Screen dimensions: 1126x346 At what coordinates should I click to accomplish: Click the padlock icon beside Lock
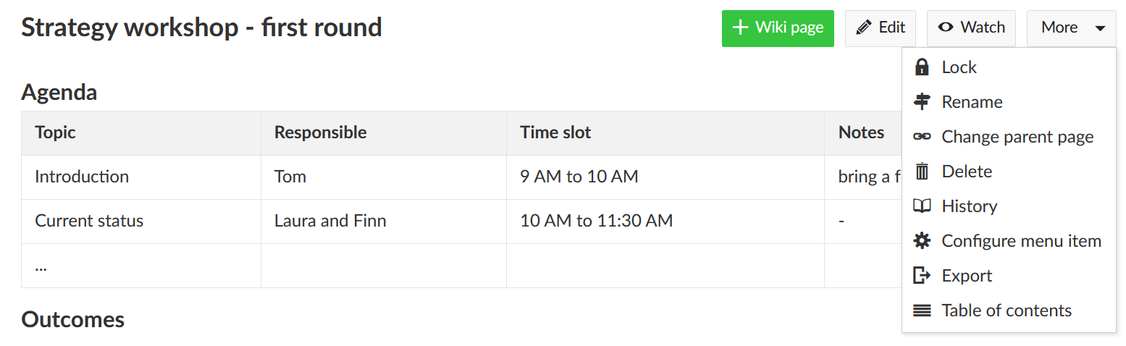[922, 67]
